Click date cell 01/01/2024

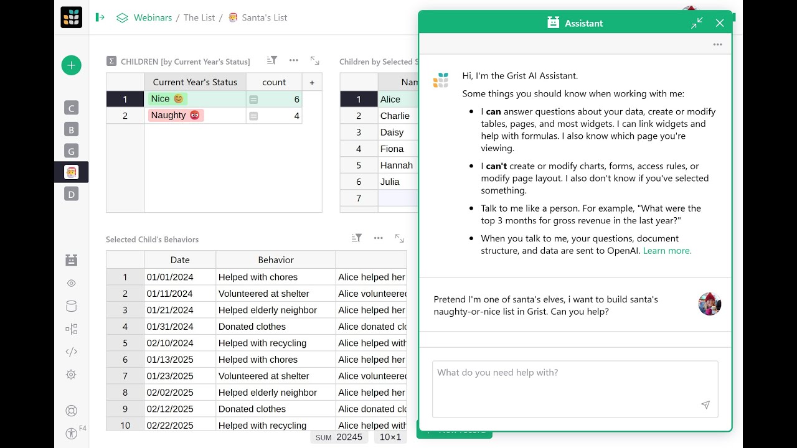tap(180, 277)
